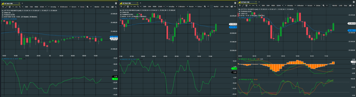Open hamburger menu of left chart panel
The height and width of the screenshot is (97, 356).
(x=116, y=3)
